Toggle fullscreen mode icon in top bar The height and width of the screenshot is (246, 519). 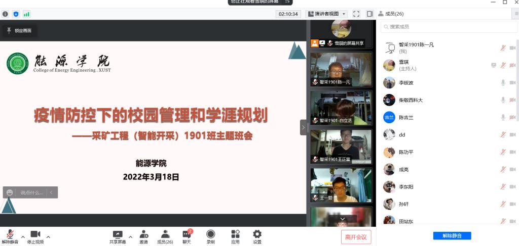[x=356, y=14]
